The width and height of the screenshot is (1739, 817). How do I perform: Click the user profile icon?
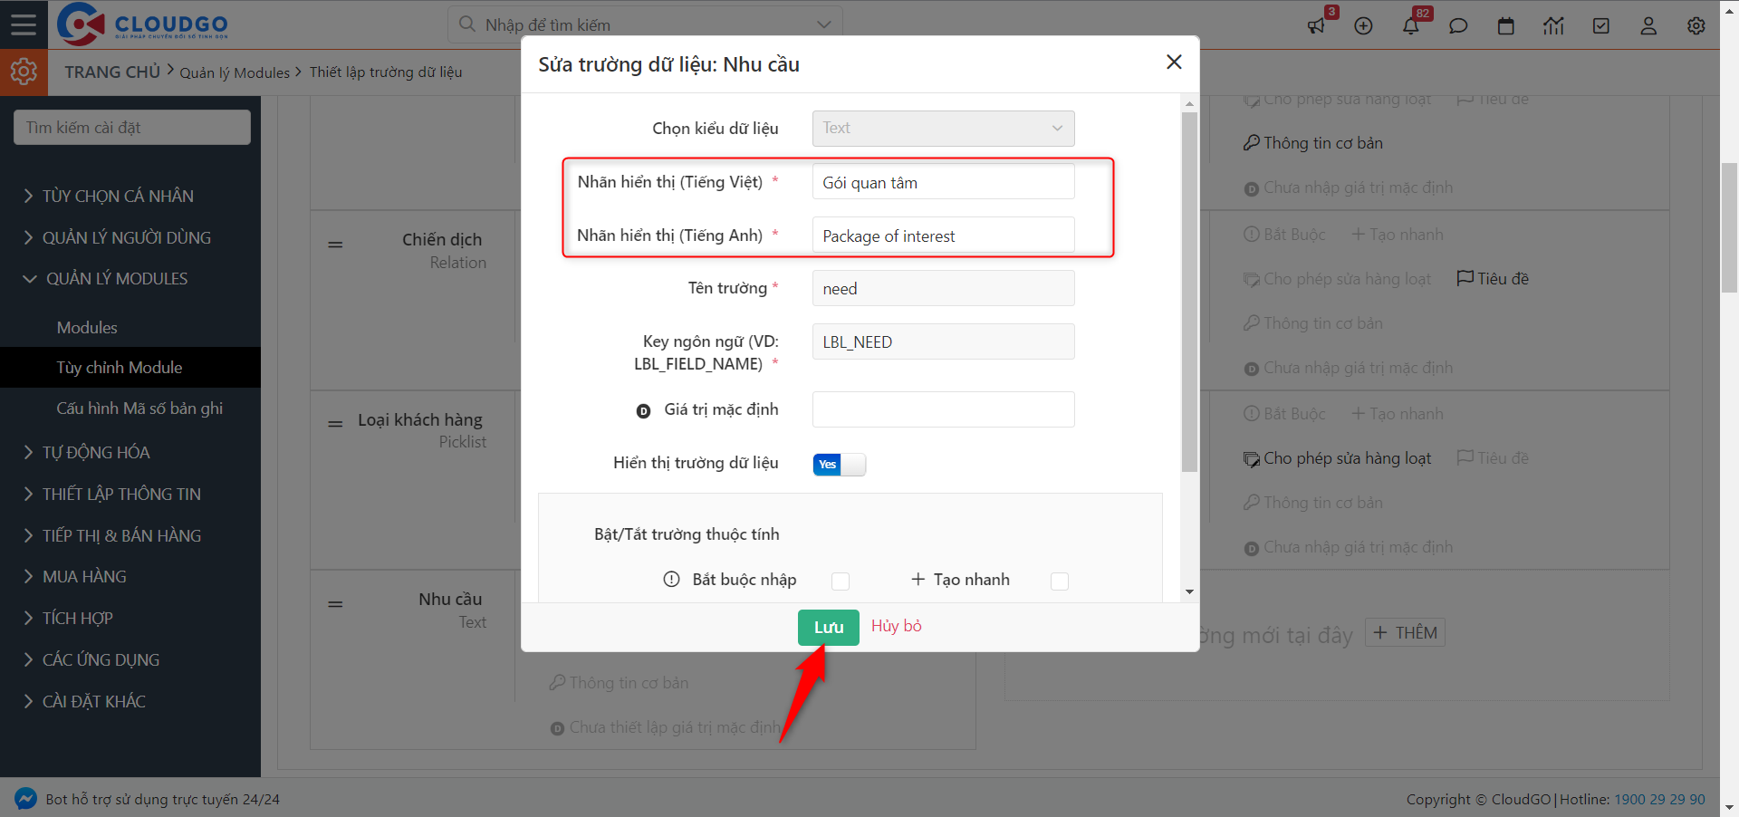click(1648, 25)
